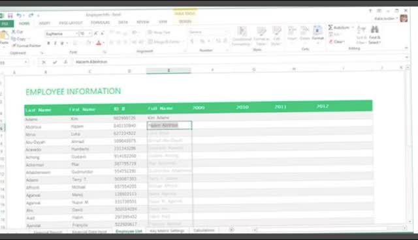Toggle Wrap Text
This screenshot has width=418, height=240.
[x=159, y=32]
